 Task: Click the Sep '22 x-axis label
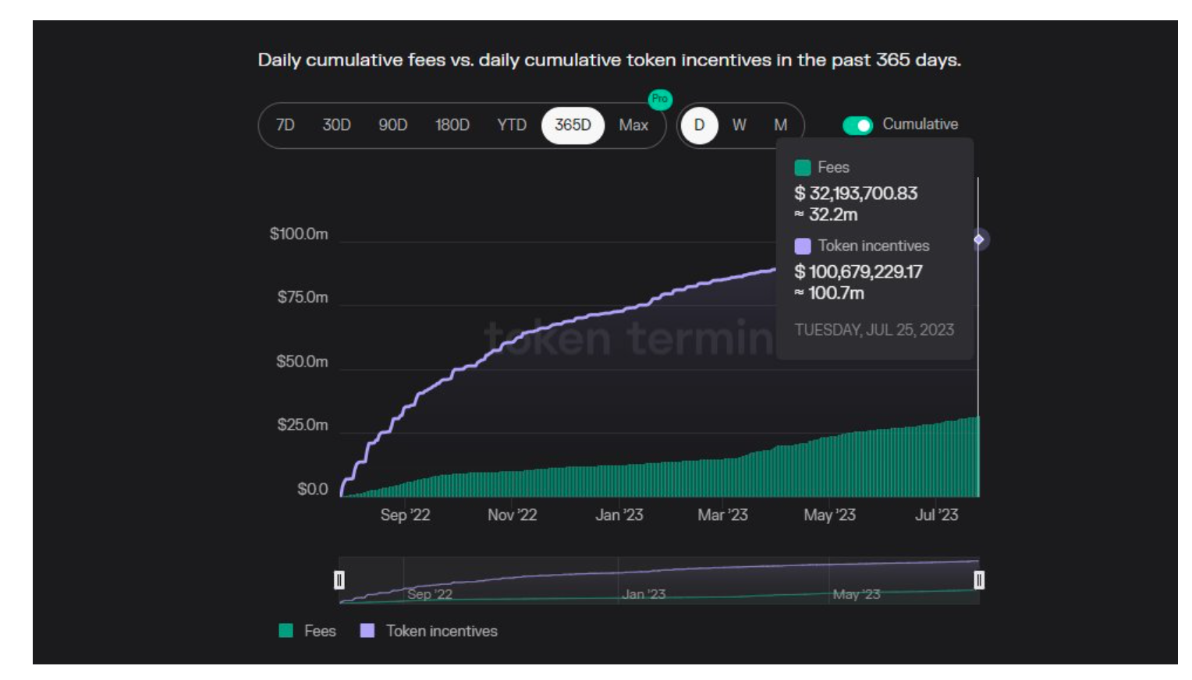coord(405,515)
